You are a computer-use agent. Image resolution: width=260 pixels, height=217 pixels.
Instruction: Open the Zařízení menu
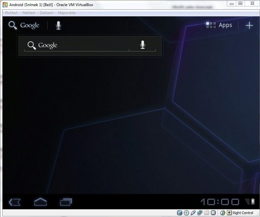[x=46, y=13]
